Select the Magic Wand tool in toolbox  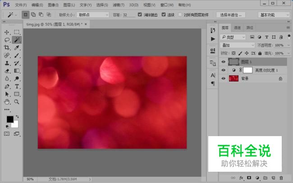(x=17, y=40)
